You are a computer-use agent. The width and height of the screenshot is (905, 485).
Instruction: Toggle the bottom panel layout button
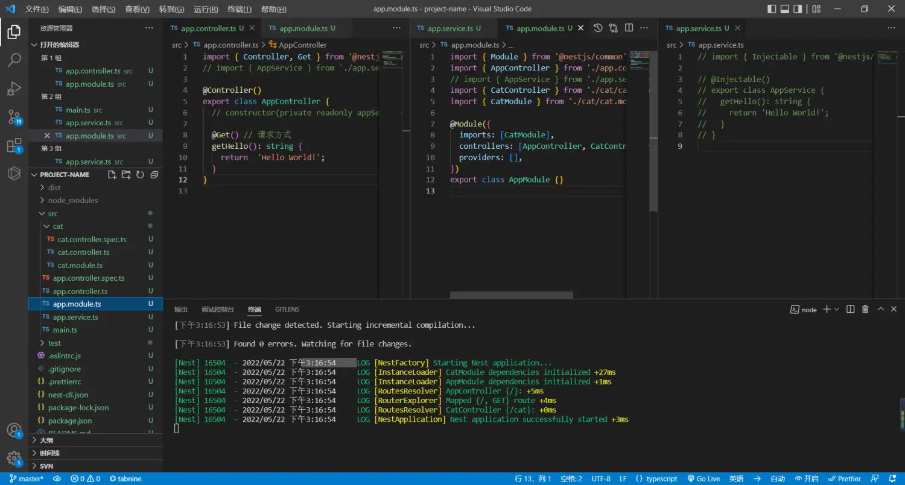click(x=785, y=9)
